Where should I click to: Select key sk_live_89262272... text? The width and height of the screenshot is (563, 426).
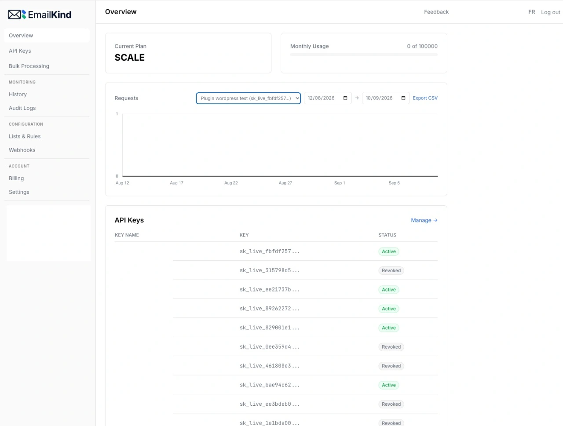pyautogui.click(x=270, y=309)
